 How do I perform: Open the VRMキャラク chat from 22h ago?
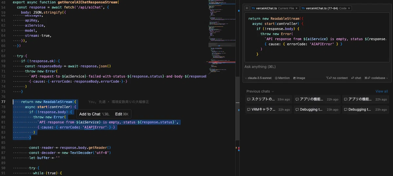coord(268,110)
